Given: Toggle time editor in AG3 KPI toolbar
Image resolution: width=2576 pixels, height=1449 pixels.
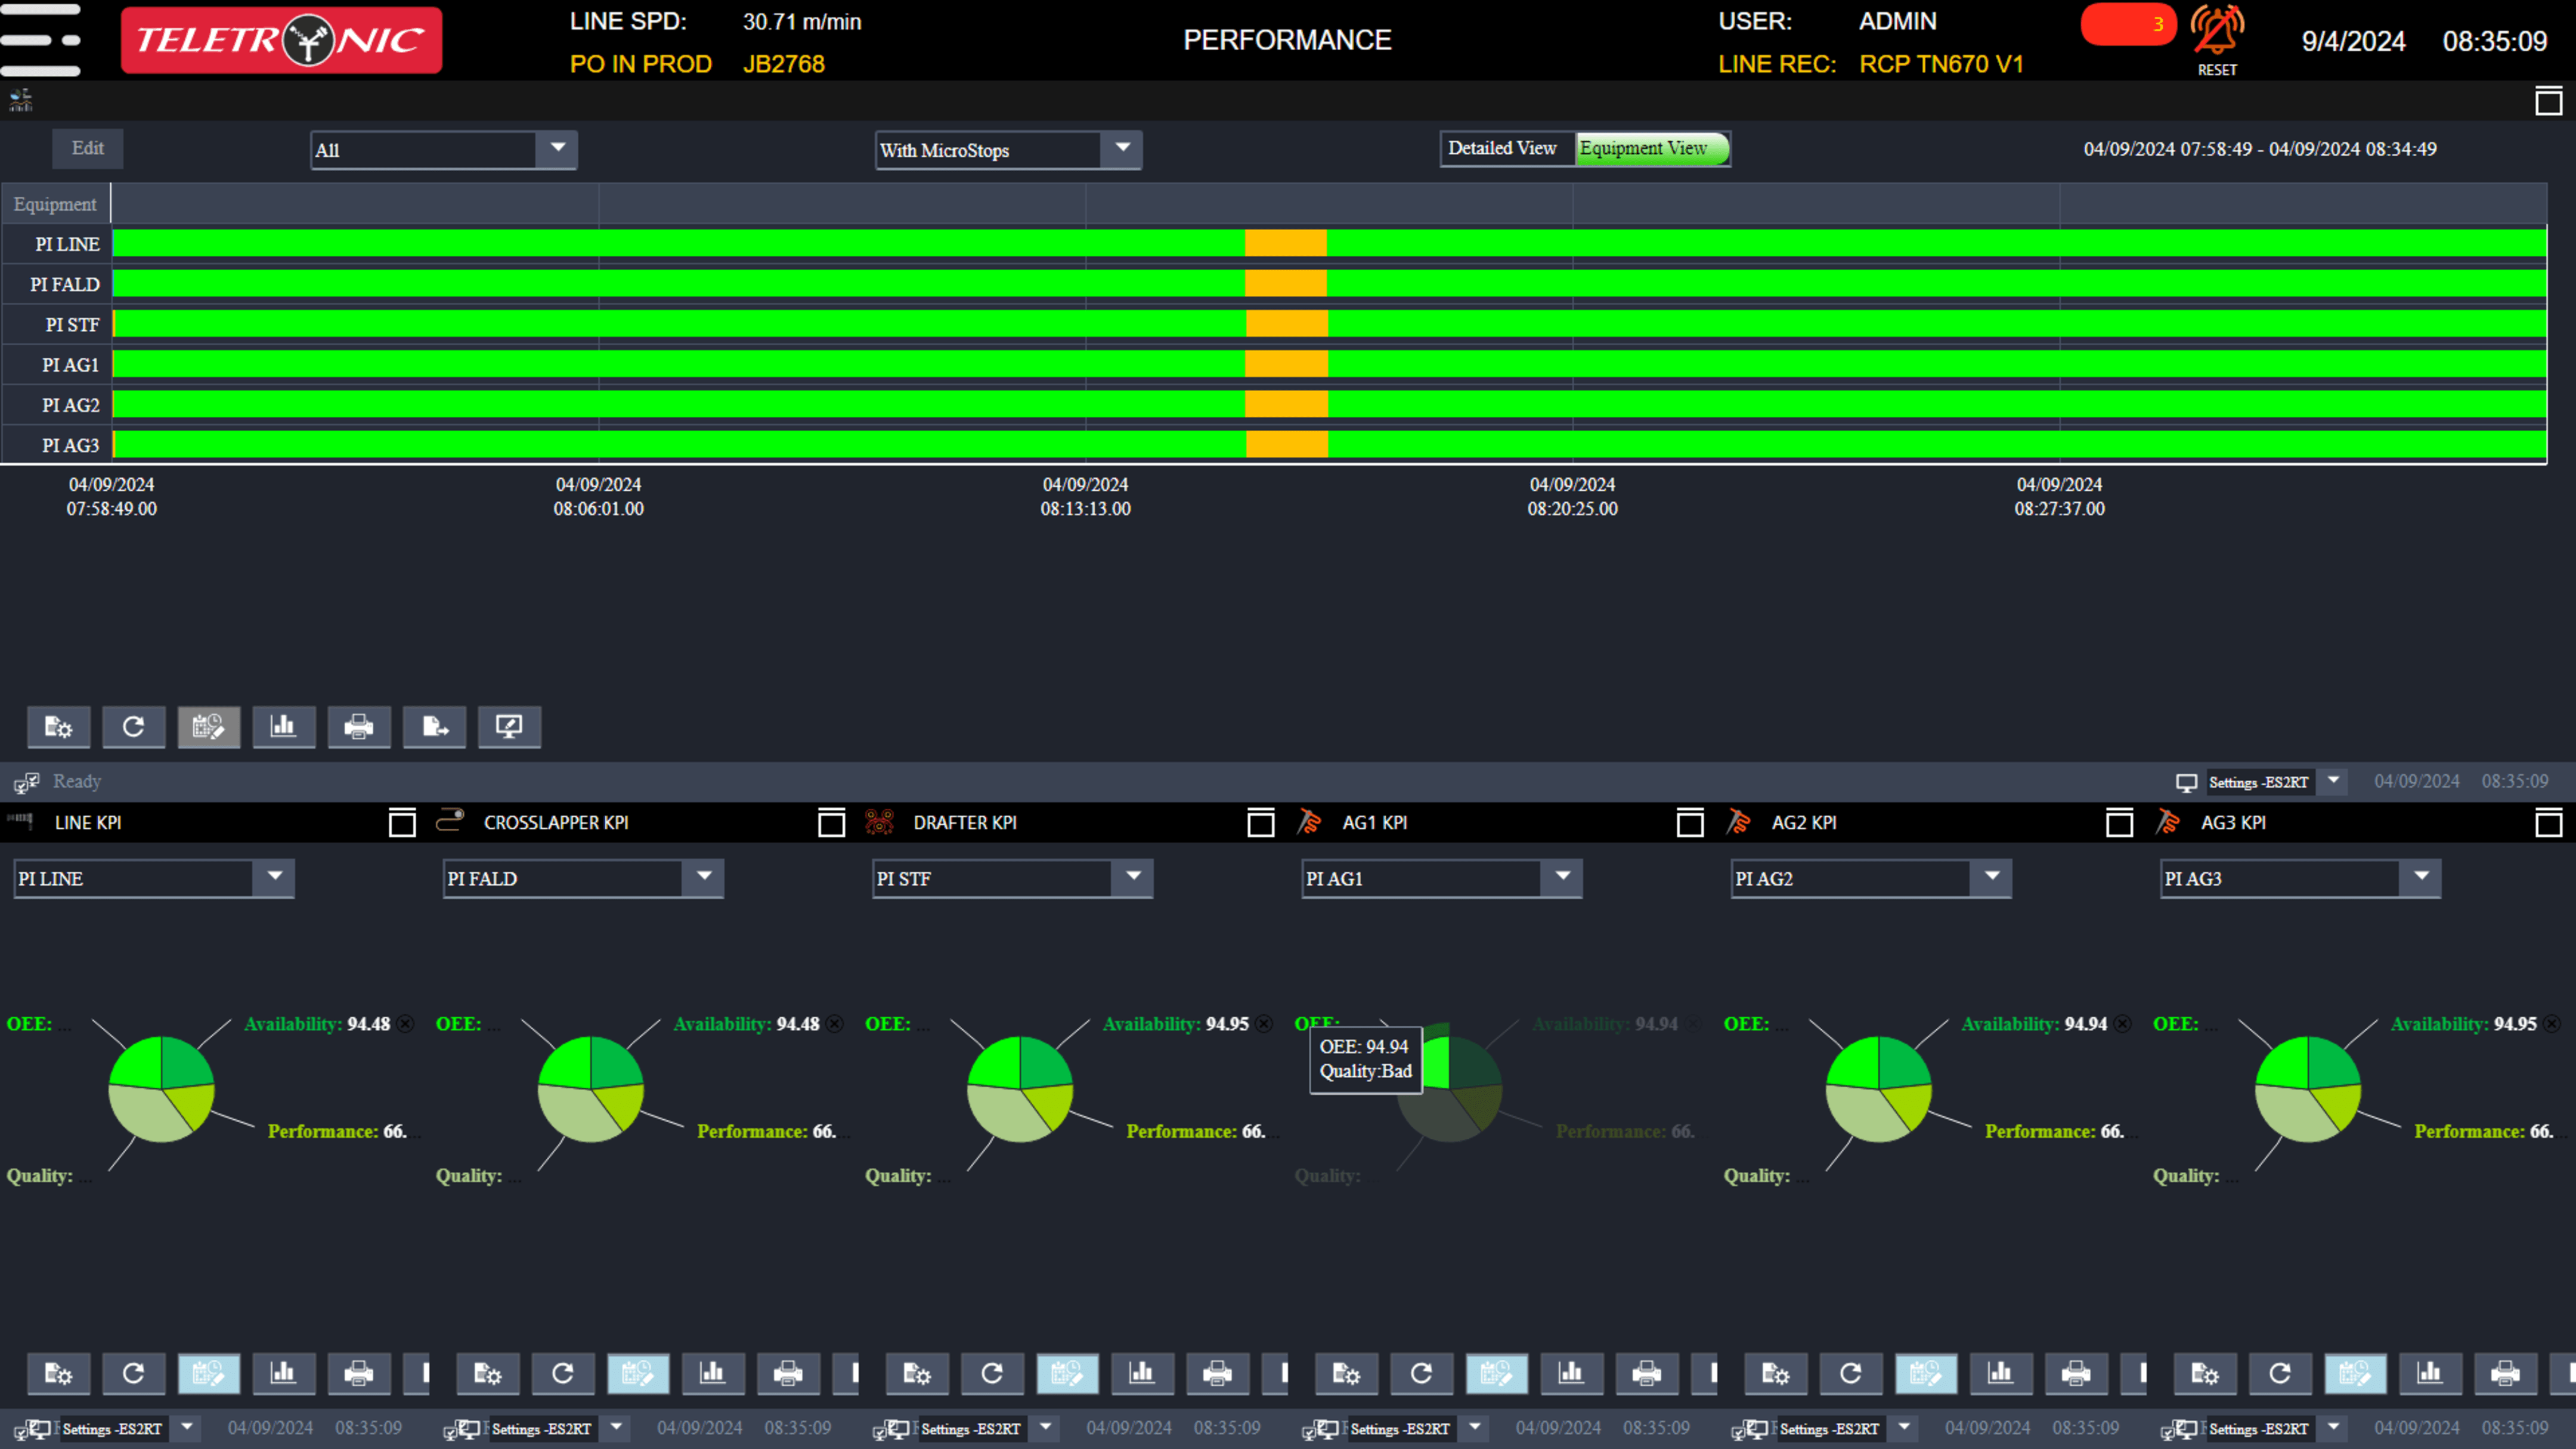Looking at the screenshot, I should [x=2355, y=1374].
